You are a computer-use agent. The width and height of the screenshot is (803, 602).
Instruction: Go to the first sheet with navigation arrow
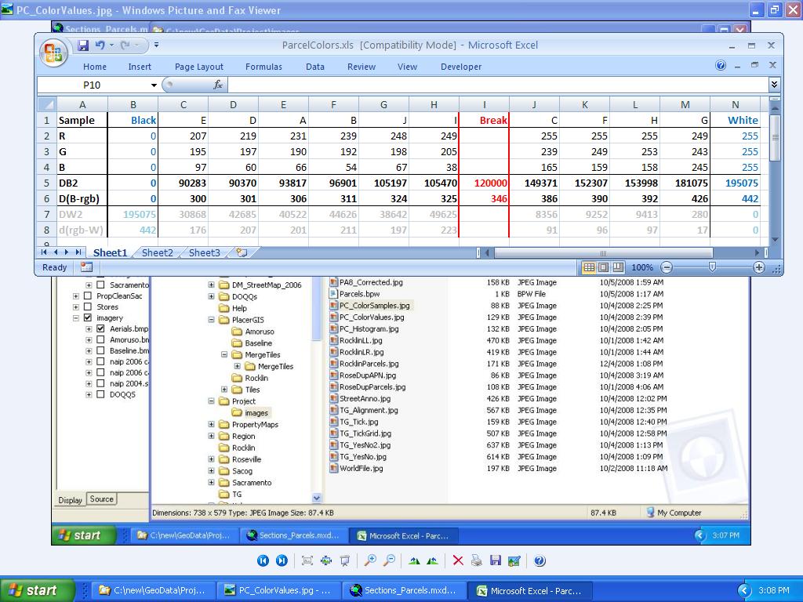pyautogui.click(x=44, y=252)
